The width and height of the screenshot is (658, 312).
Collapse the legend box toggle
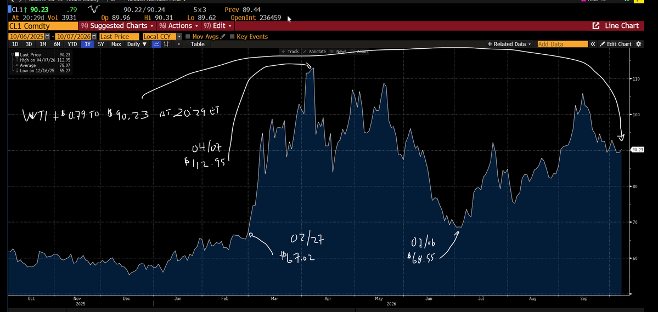coord(13,54)
